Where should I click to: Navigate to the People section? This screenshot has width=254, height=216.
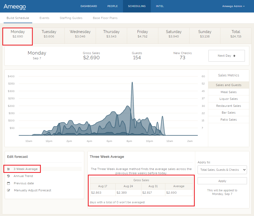tap(112, 6)
